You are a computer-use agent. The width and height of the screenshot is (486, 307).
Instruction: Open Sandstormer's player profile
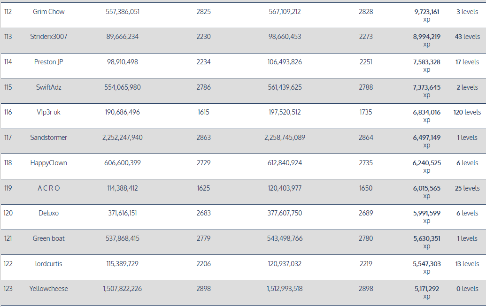pos(49,138)
